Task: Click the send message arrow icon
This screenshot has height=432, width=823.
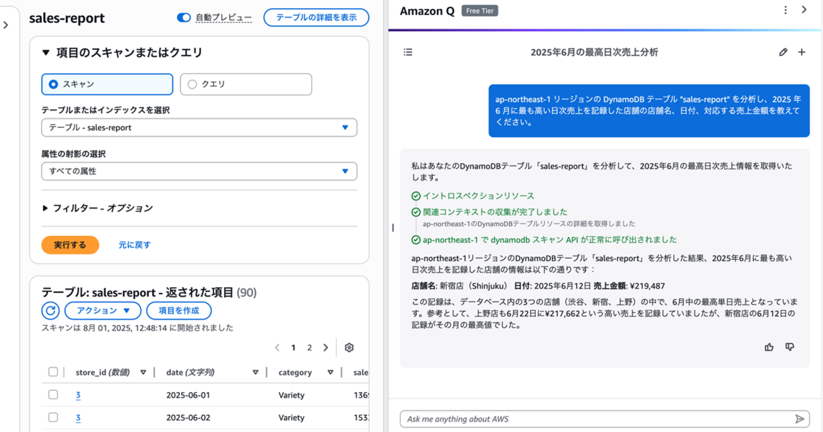Action: pos(800,419)
